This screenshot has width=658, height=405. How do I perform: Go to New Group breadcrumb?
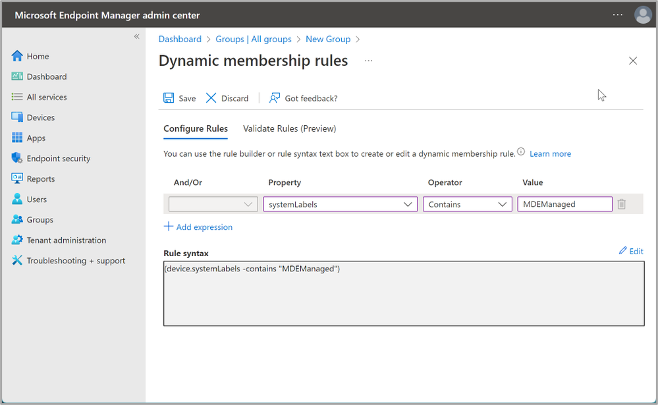point(328,39)
